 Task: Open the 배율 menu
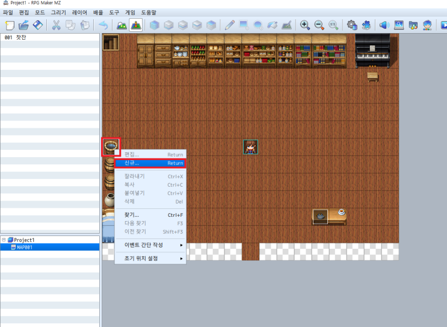(98, 13)
